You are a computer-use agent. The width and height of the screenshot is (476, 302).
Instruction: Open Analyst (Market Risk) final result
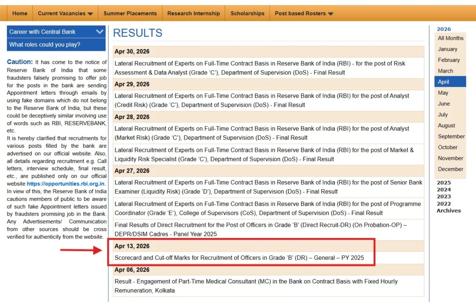(262, 133)
